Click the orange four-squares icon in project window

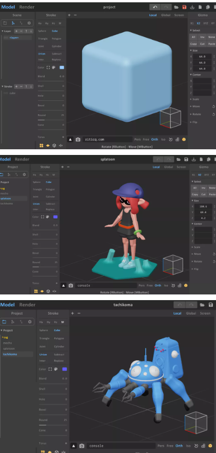tap(42, 146)
